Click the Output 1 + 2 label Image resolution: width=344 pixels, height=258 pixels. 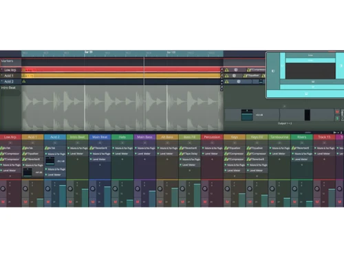285,123
